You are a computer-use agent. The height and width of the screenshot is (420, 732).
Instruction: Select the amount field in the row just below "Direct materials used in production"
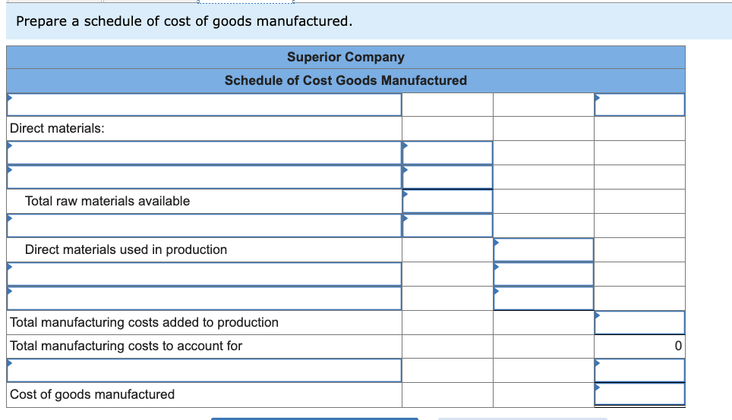(x=544, y=274)
